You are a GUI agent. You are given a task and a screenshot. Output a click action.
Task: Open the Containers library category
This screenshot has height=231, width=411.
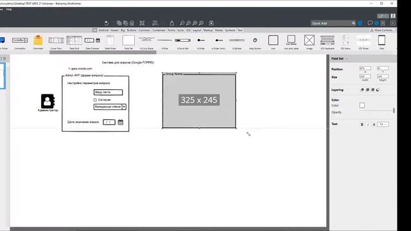[159, 30]
